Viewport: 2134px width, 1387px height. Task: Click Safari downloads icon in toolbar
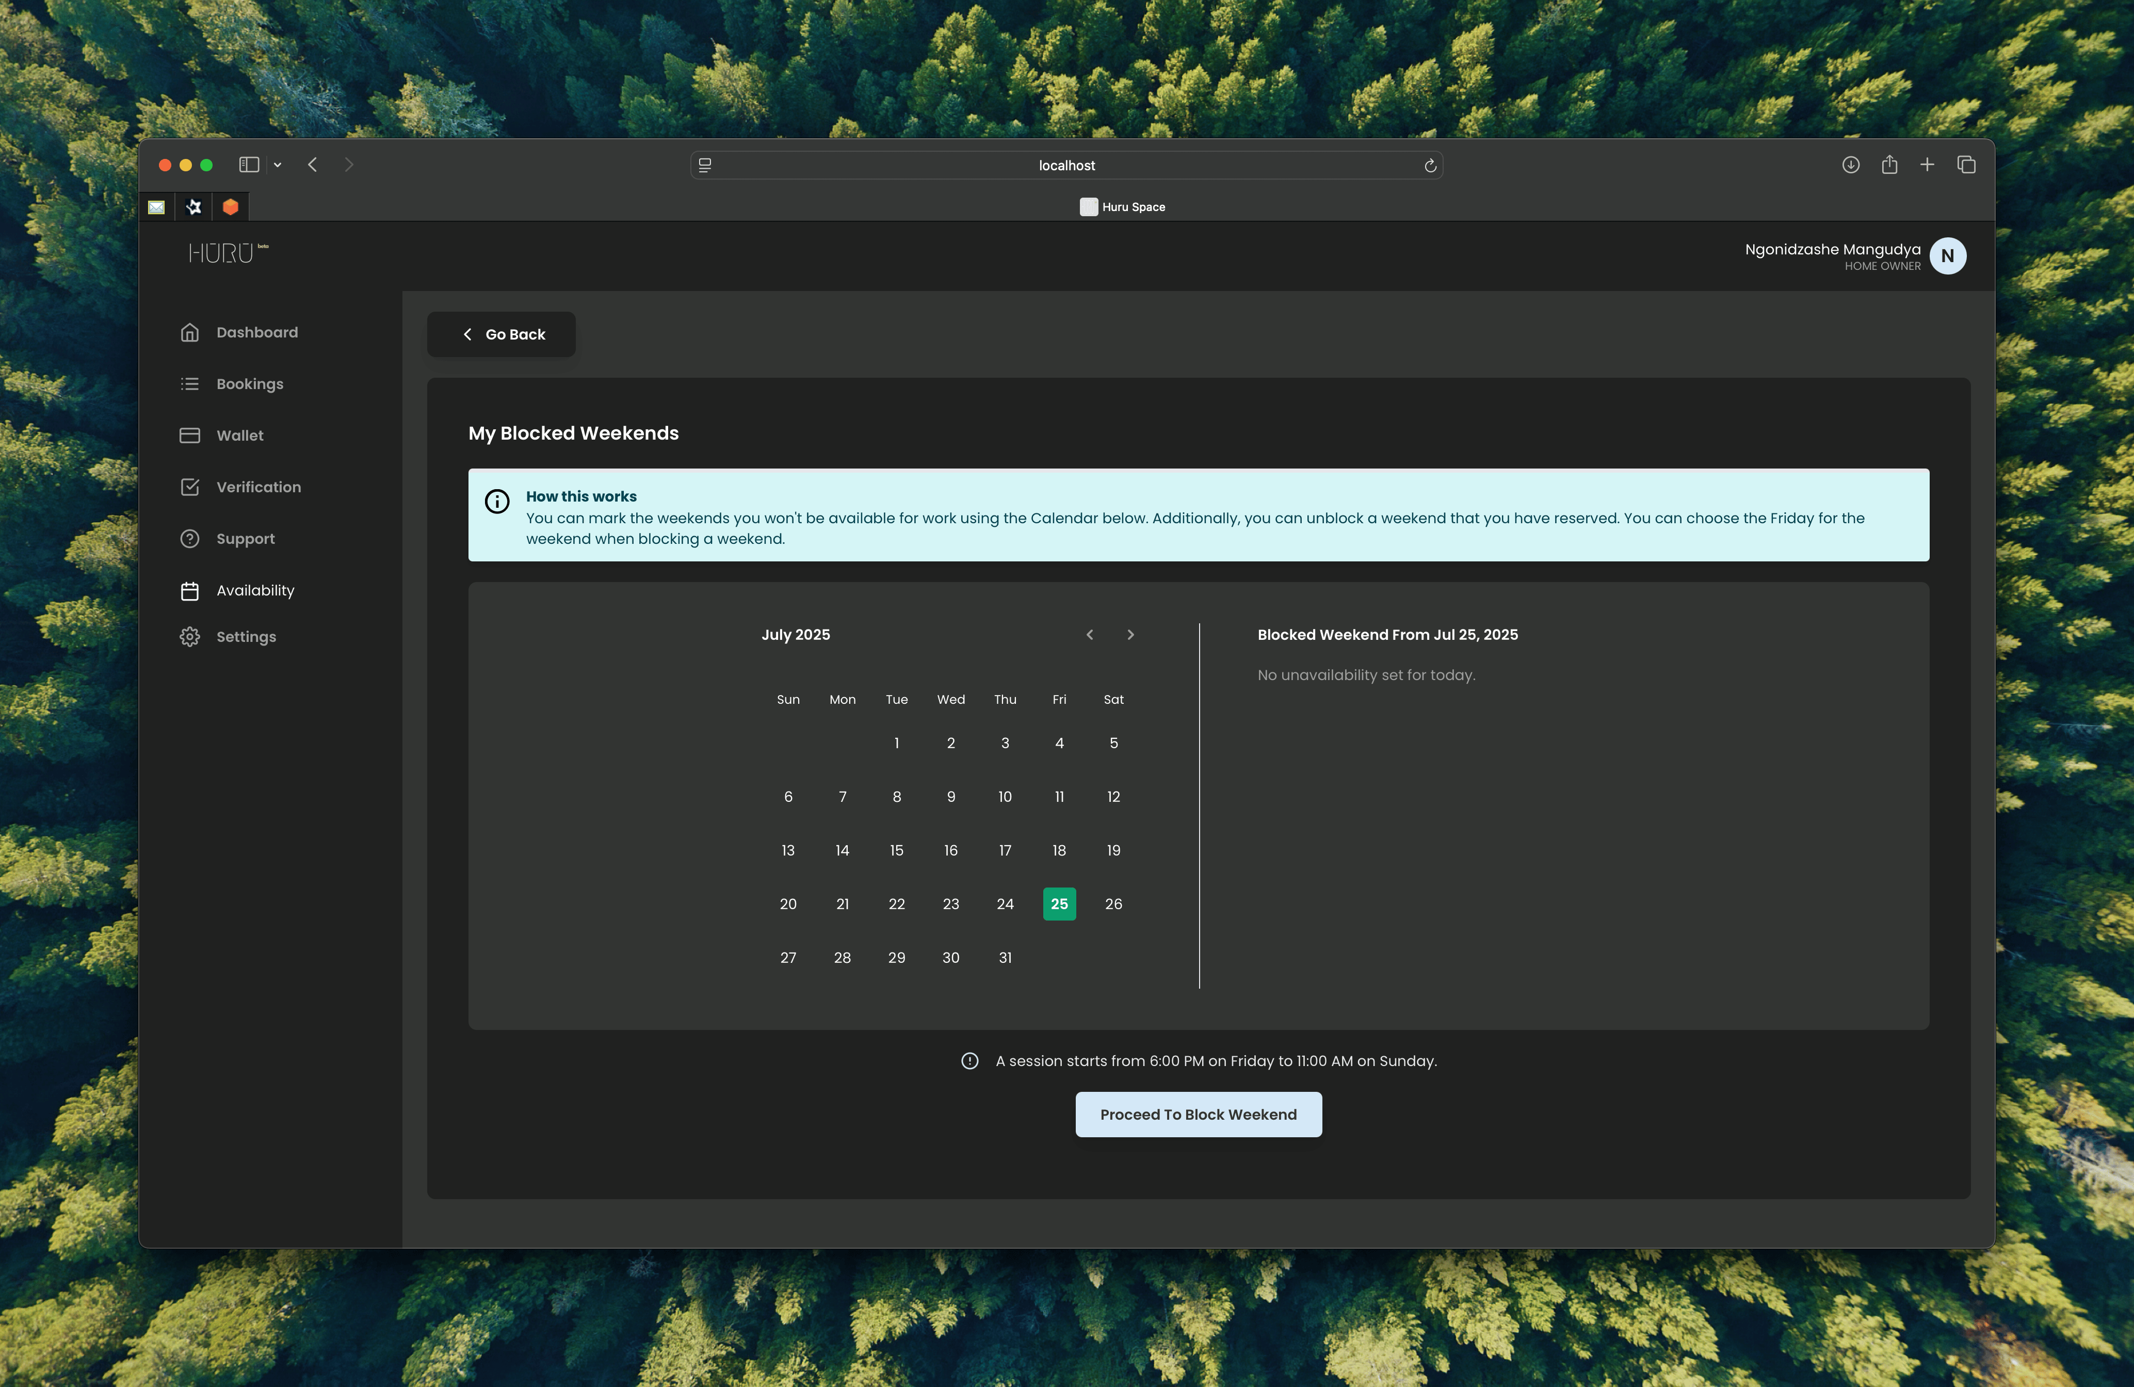pyautogui.click(x=1851, y=165)
